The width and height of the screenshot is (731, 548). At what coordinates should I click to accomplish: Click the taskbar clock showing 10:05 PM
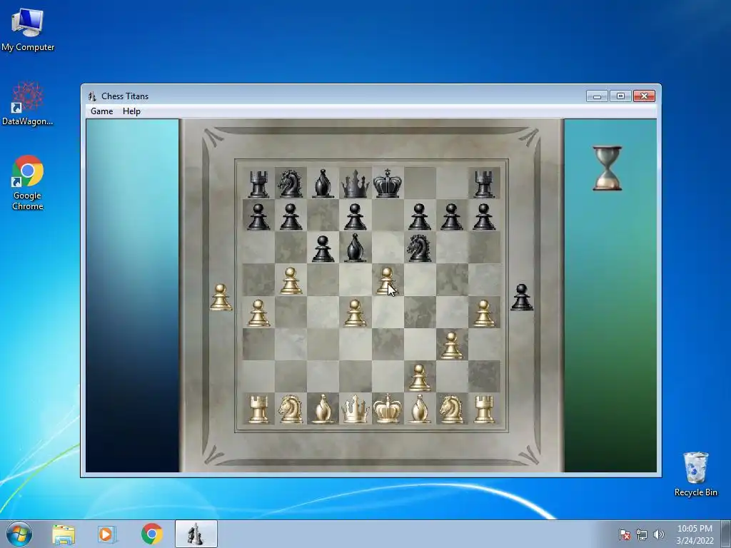click(695, 534)
